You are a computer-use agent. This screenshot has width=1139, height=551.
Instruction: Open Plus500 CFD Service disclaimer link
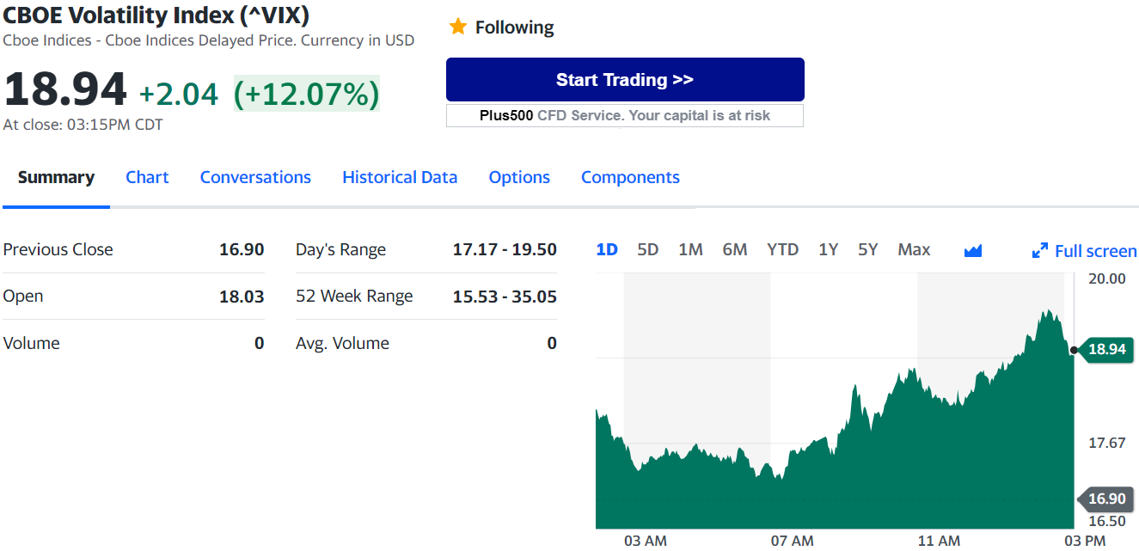(x=625, y=115)
